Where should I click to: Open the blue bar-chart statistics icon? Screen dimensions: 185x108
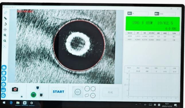tap(4, 90)
